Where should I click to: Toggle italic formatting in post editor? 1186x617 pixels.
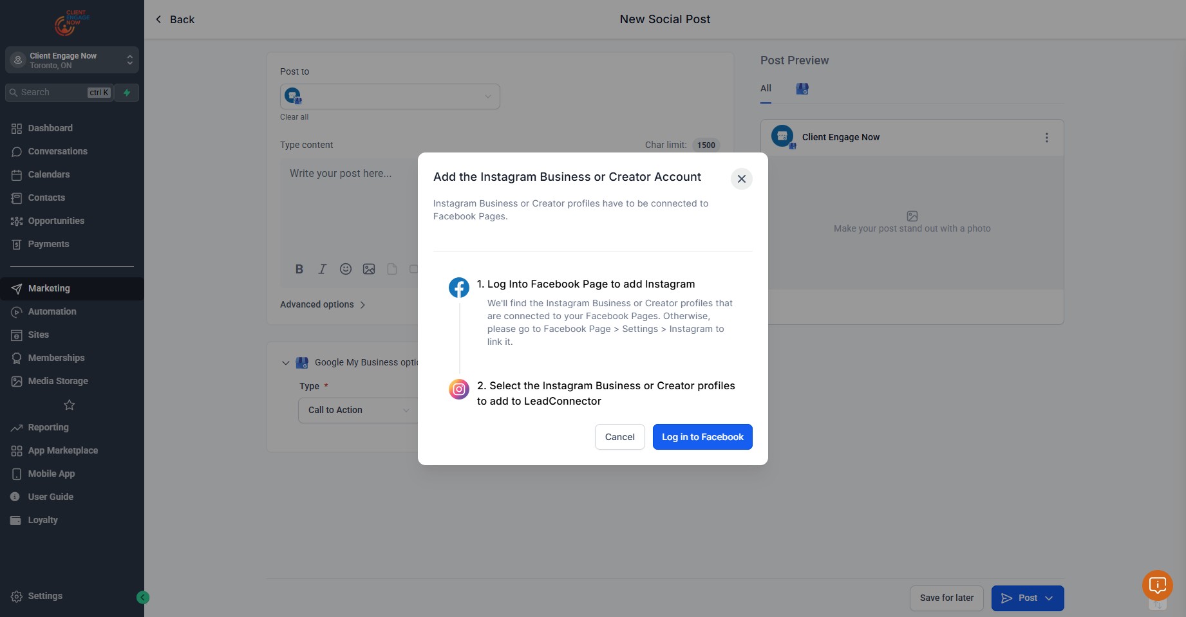coord(323,269)
